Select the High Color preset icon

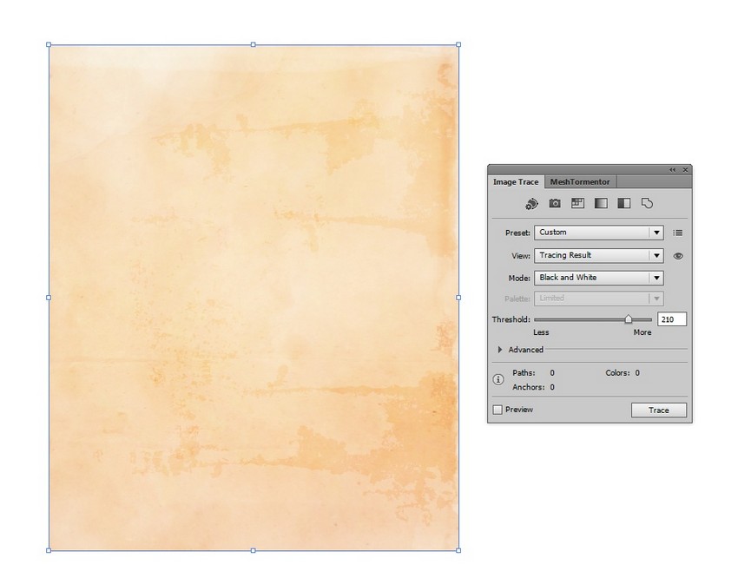pyautogui.click(x=555, y=204)
